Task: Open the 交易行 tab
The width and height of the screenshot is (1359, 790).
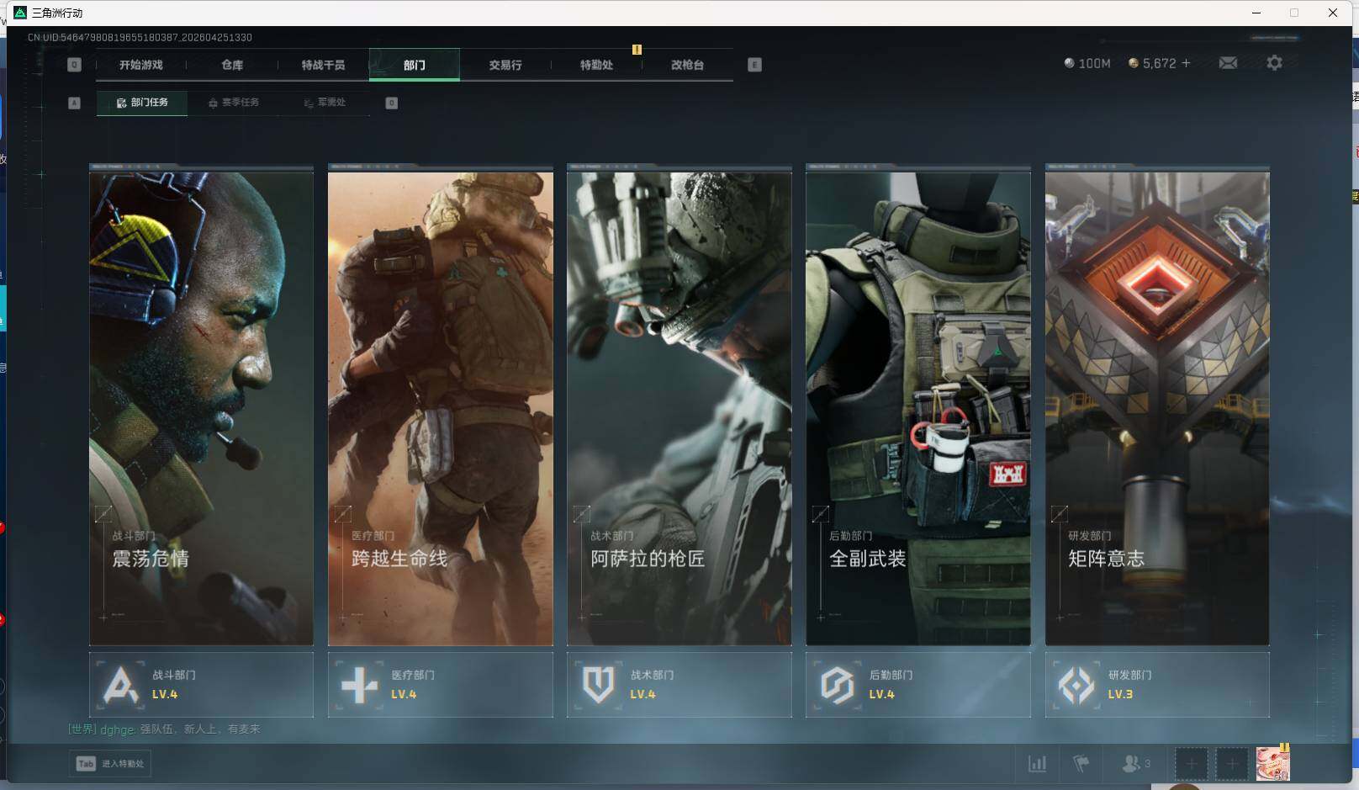Action: 505,65
